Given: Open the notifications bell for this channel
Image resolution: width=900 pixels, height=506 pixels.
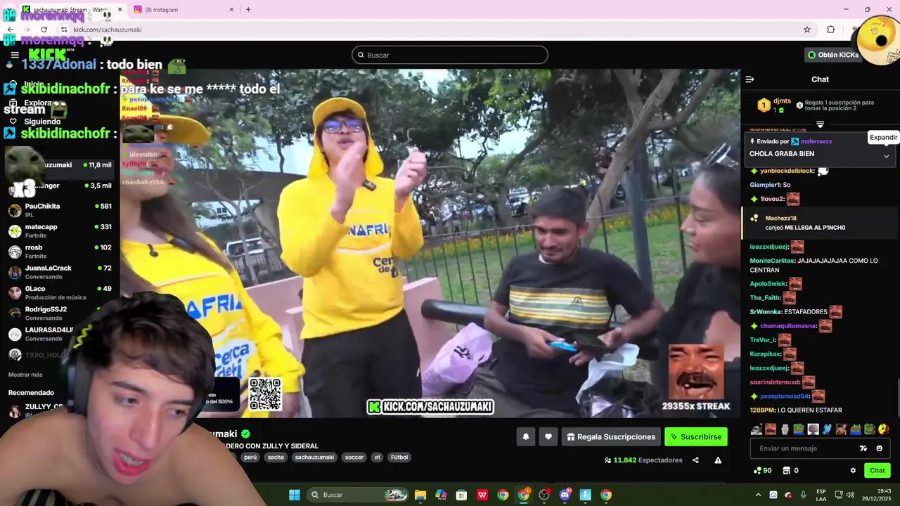Looking at the screenshot, I should coord(525,437).
